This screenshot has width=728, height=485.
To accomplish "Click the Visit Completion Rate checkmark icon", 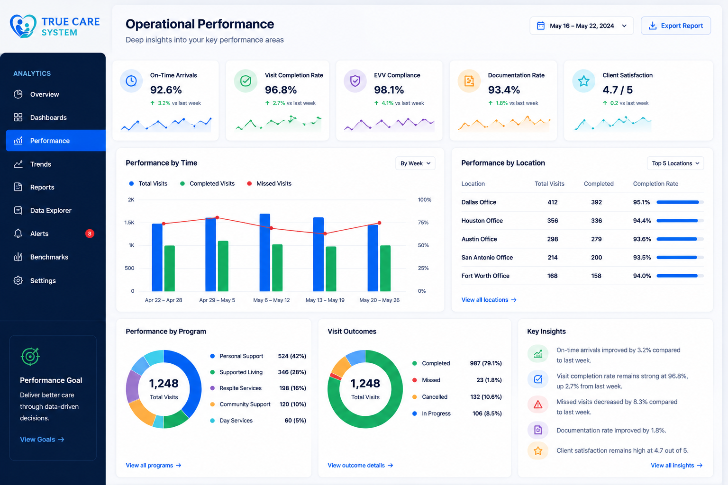I will click(246, 81).
